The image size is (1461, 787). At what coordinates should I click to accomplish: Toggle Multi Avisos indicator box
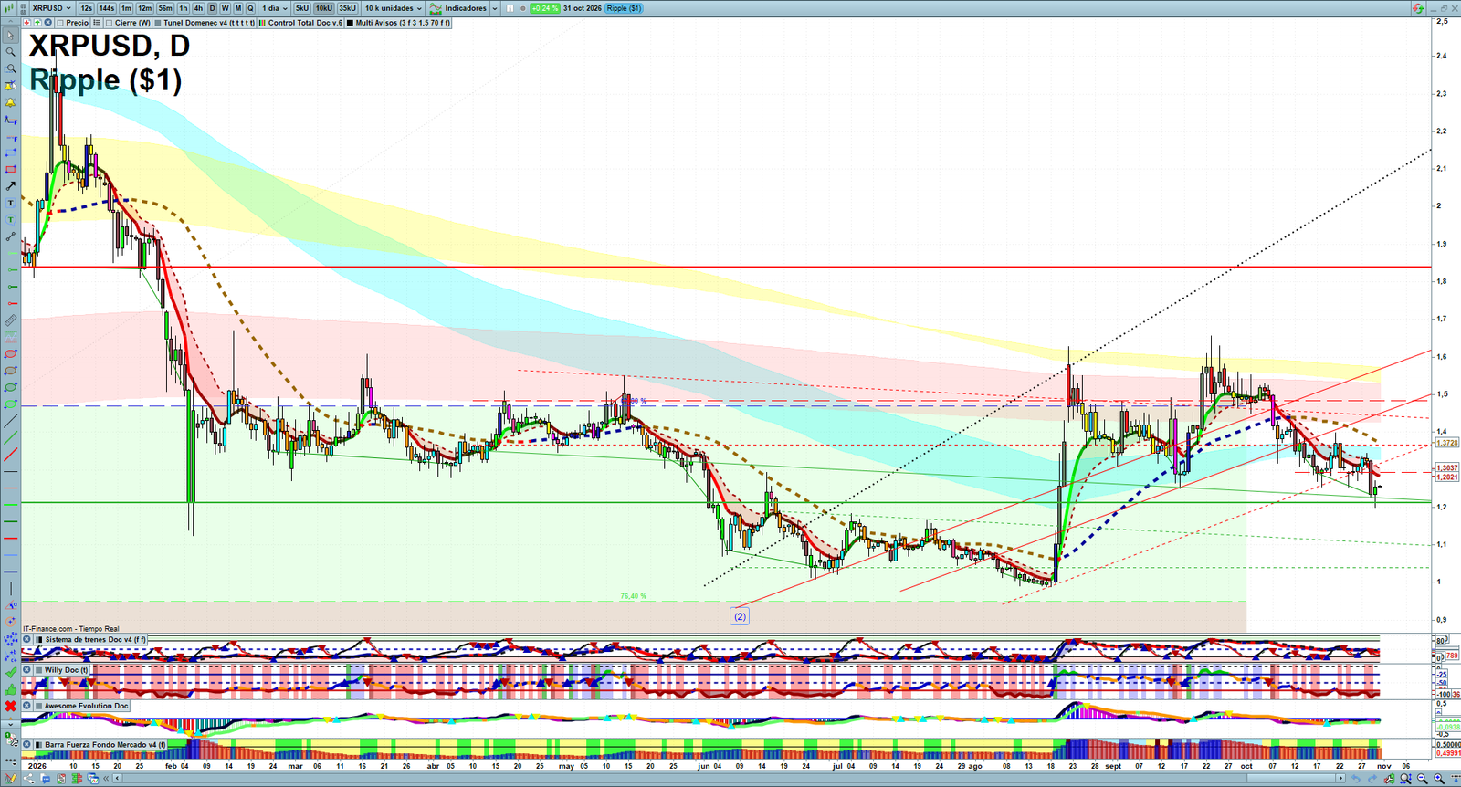[350, 23]
